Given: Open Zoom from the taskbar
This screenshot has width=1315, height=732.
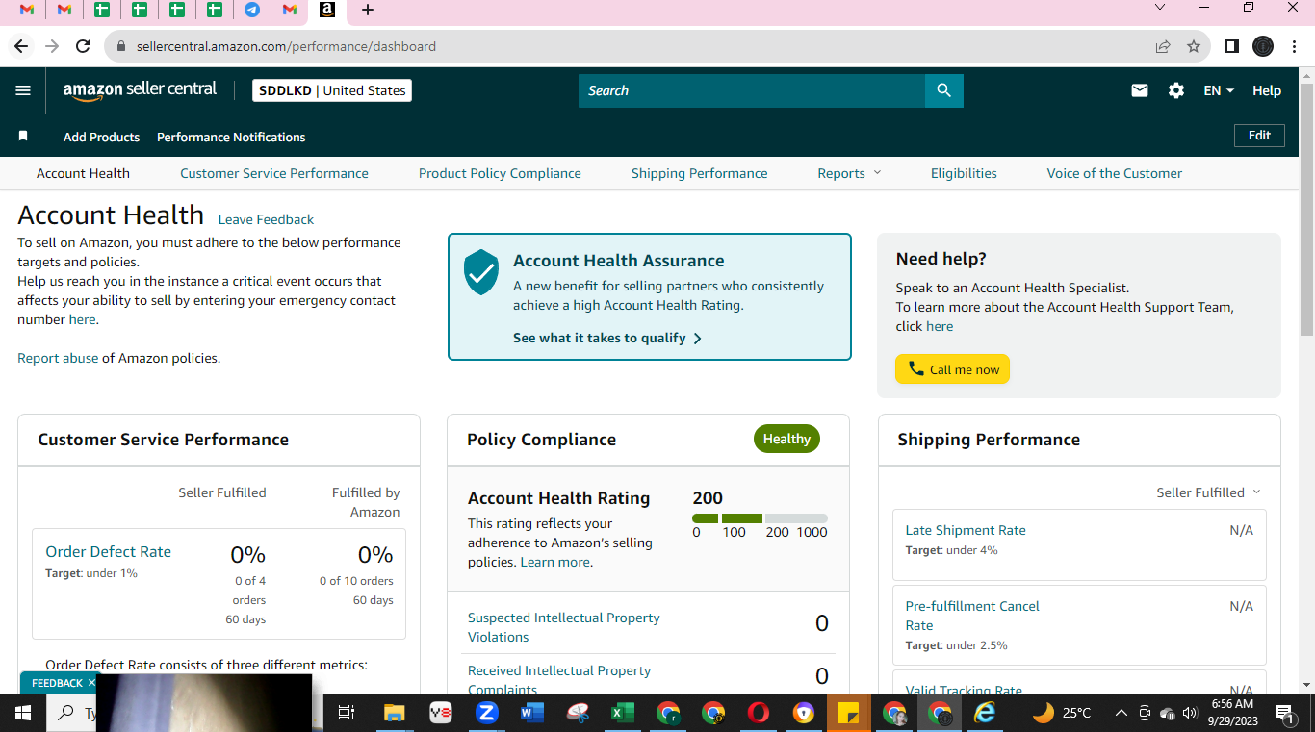Looking at the screenshot, I should click(x=487, y=713).
